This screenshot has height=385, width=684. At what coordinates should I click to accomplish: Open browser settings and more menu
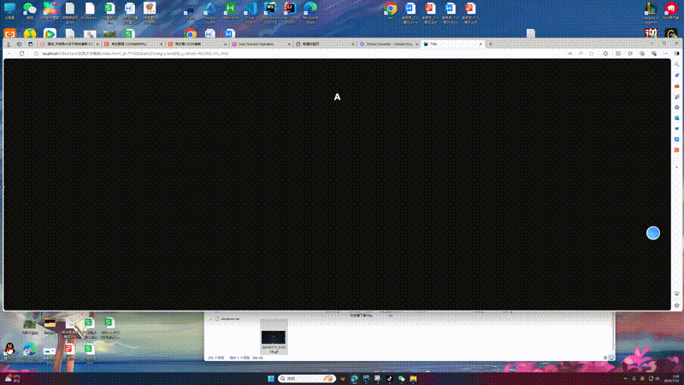tap(665, 54)
